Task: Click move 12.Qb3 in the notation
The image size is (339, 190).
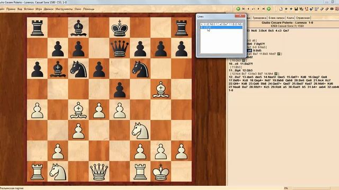Action: coord(247,70)
